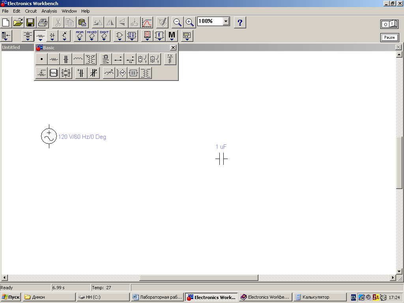Open the Analog ICs parts bin
This screenshot has width=404, height=303.
click(80, 36)
